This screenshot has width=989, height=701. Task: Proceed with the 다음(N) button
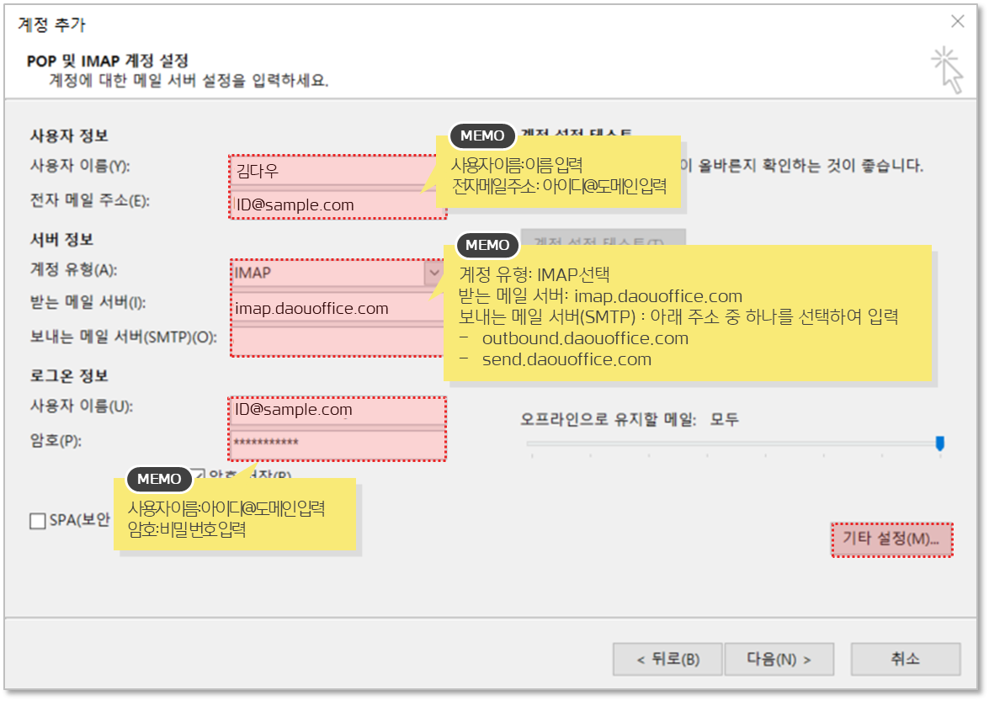coord(779,659)
